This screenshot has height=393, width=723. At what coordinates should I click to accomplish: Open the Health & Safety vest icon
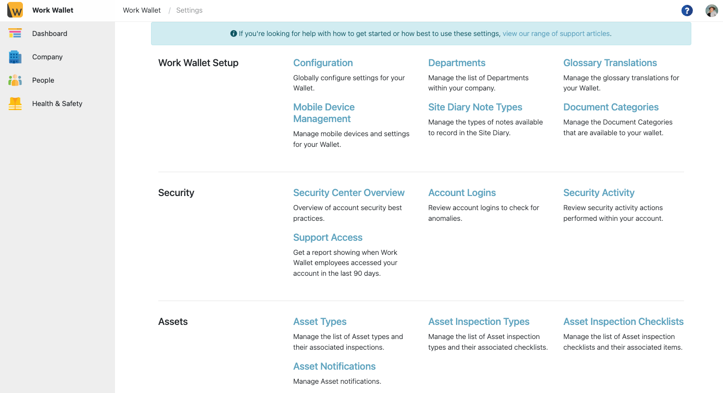tap(15, 104)
